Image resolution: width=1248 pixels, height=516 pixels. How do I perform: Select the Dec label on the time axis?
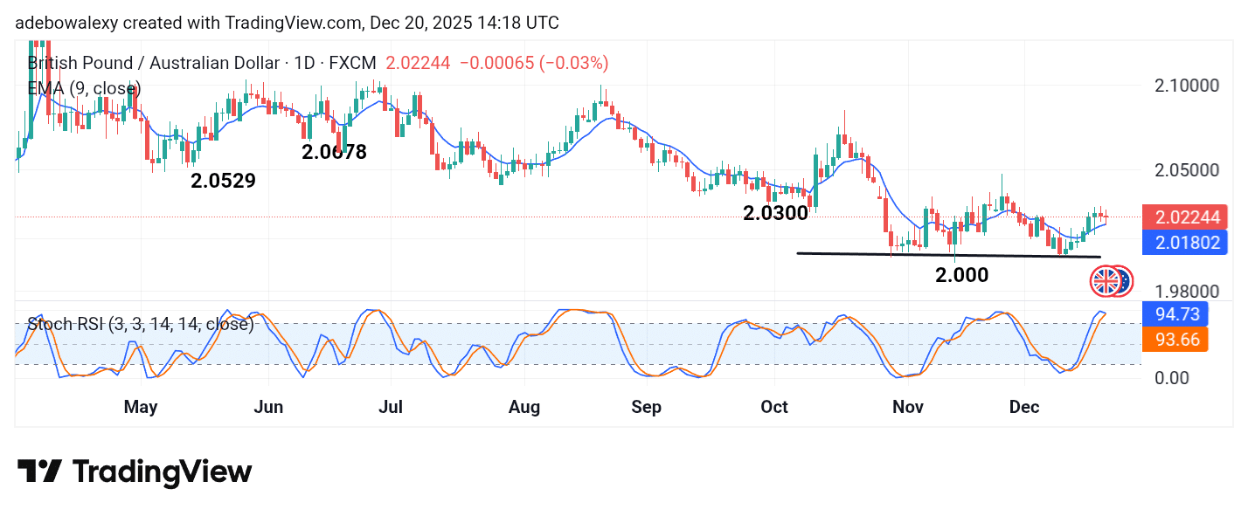click(1024, 407)
